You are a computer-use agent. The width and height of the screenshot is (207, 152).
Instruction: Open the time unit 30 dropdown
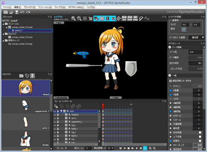(111, 148)
